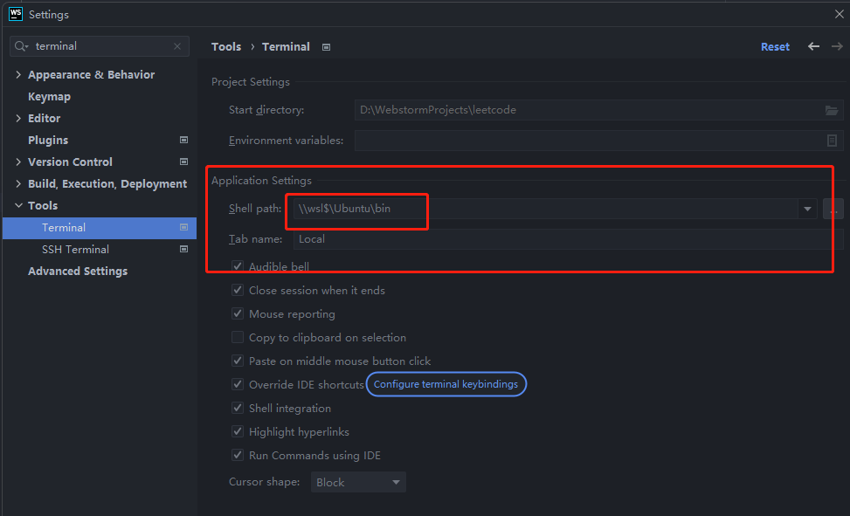The width and height of the screenshot is (850, 516).
Task: Expand the Editor section
Action: pos(18,118)
